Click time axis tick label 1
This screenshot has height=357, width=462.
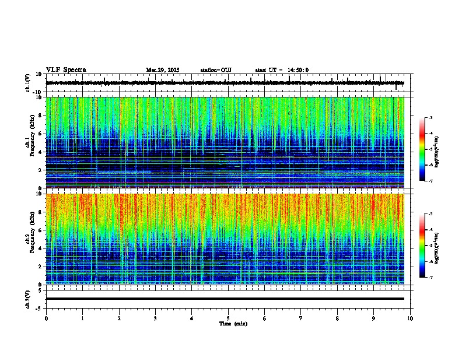point(82,318)
